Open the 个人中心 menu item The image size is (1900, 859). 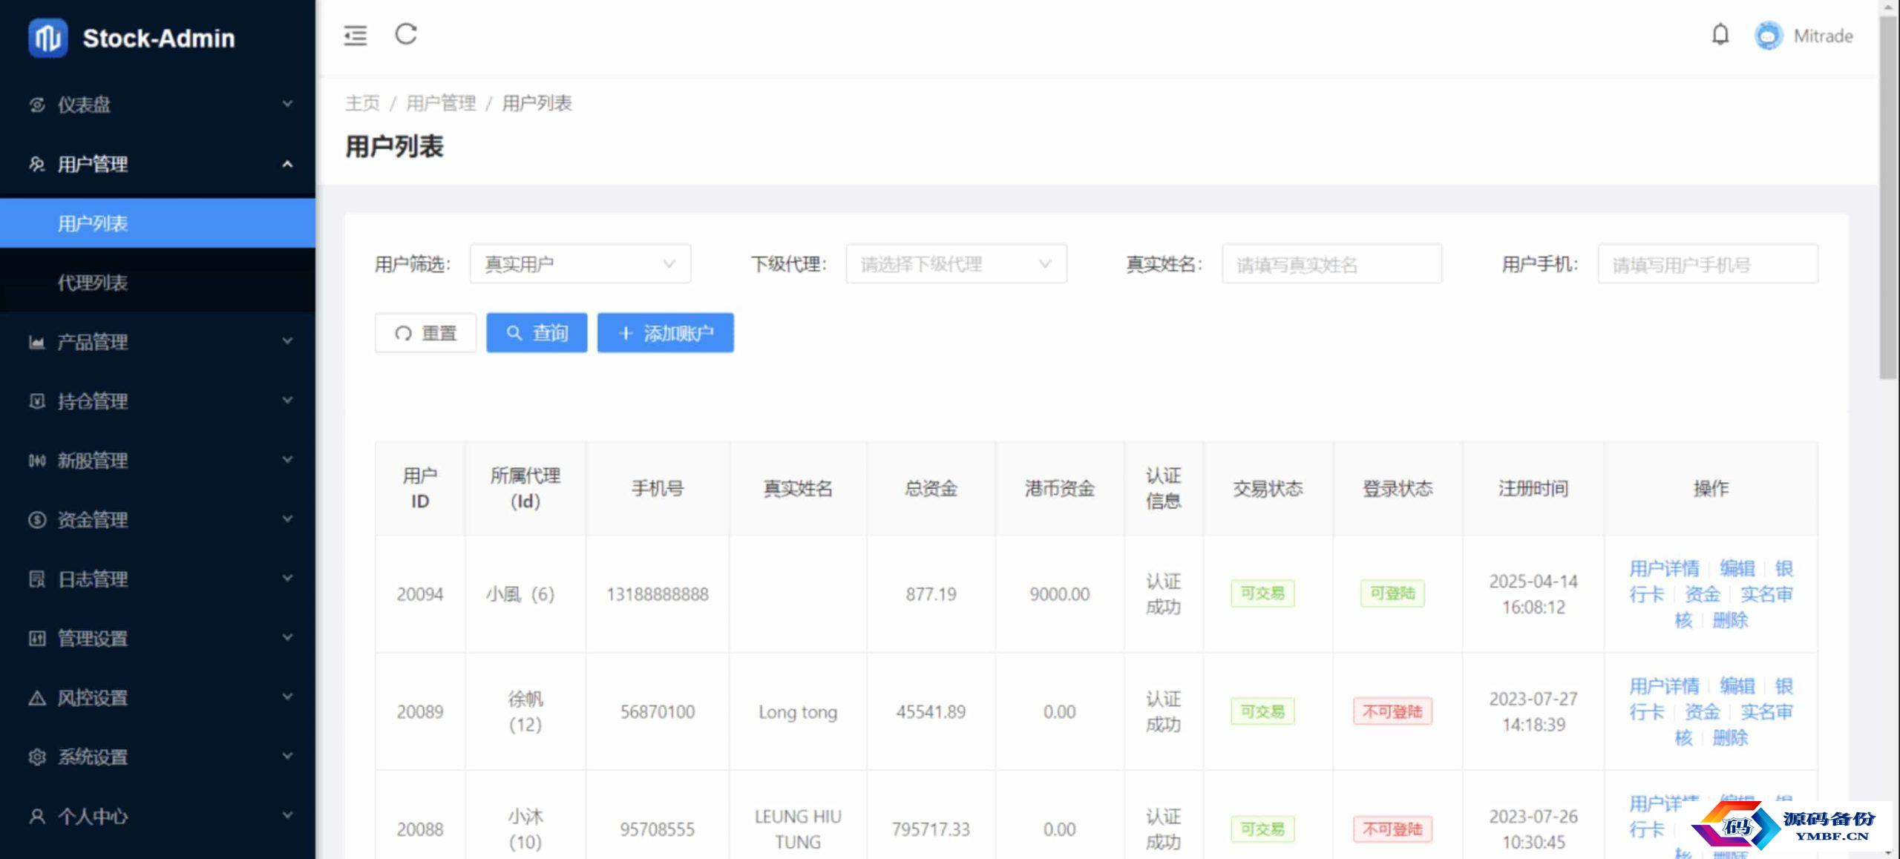(x=157, y=817)
